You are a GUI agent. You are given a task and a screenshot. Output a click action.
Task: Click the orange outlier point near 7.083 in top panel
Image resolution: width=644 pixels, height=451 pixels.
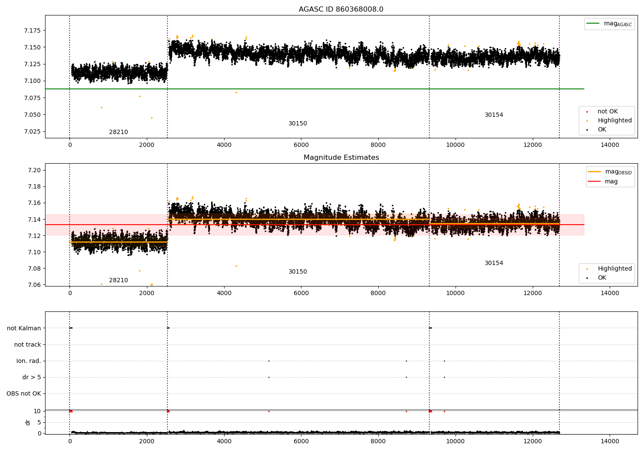(236, 92)
